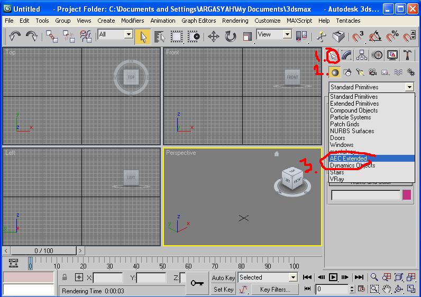421x297 pixels.
Task: Choose the Select Object arrow tool
Action: click(143, 36)
